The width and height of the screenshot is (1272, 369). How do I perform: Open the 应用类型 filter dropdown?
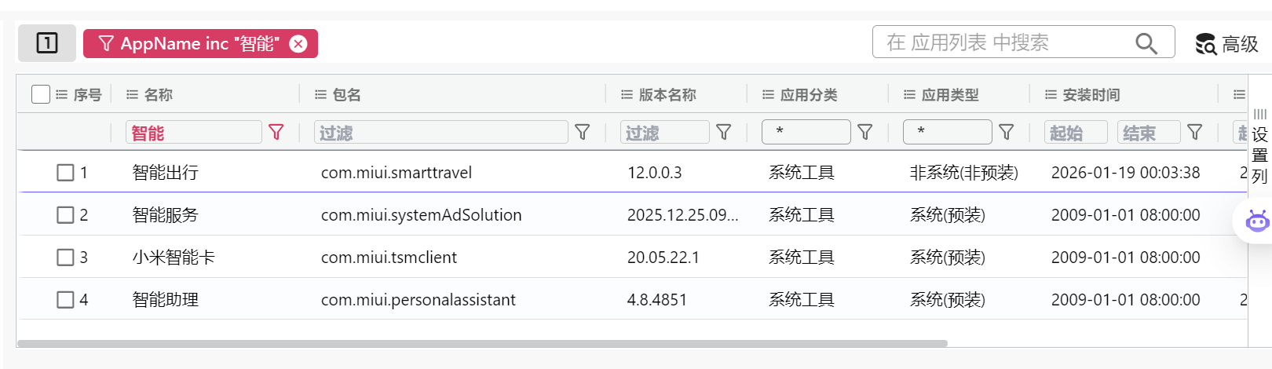[x=947, y=132]
